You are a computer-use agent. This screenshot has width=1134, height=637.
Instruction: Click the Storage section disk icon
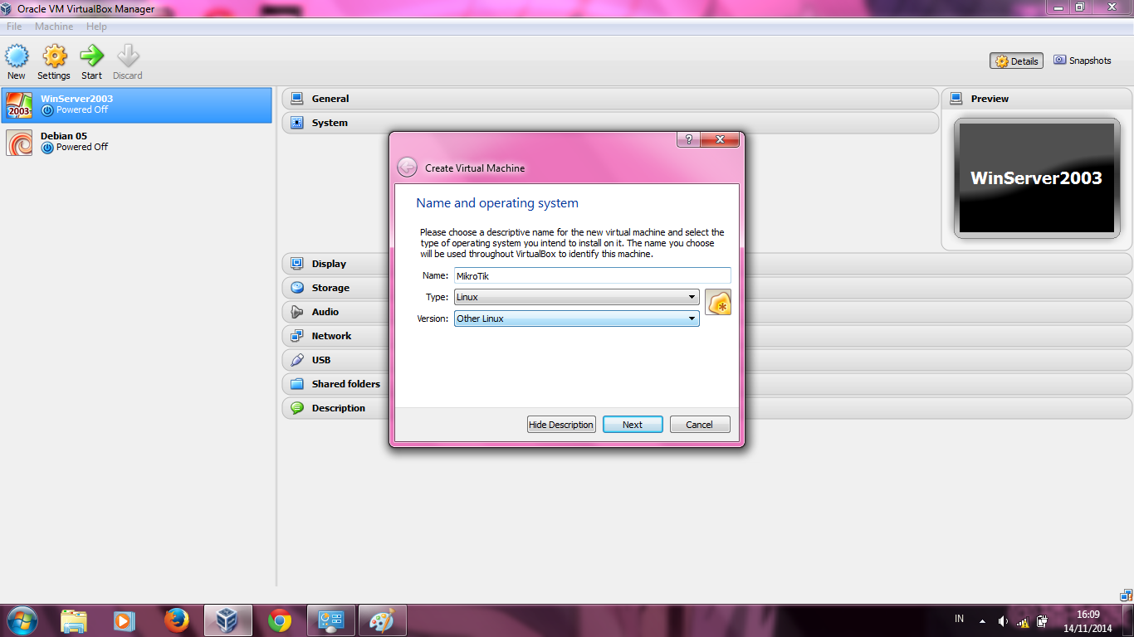point(296,288)
